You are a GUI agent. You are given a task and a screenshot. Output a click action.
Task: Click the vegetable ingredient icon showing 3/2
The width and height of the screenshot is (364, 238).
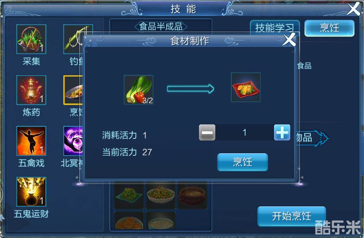point(138,90)
